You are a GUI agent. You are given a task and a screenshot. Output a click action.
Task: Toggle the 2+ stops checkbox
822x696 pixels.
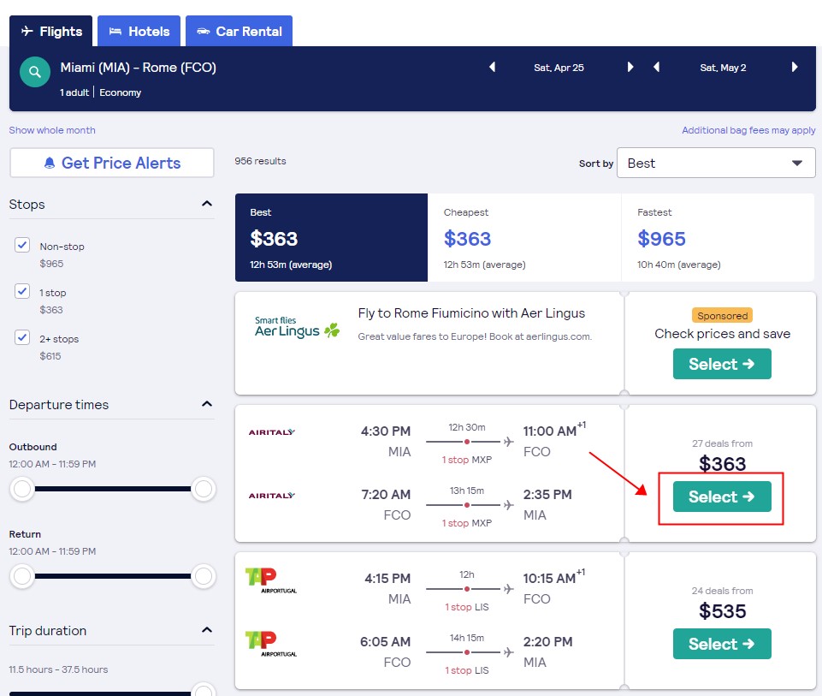[22, 337]
